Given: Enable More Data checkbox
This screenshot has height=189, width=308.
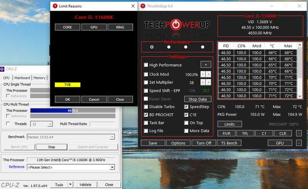Looking at the screenshot, I should click(186, 131).
